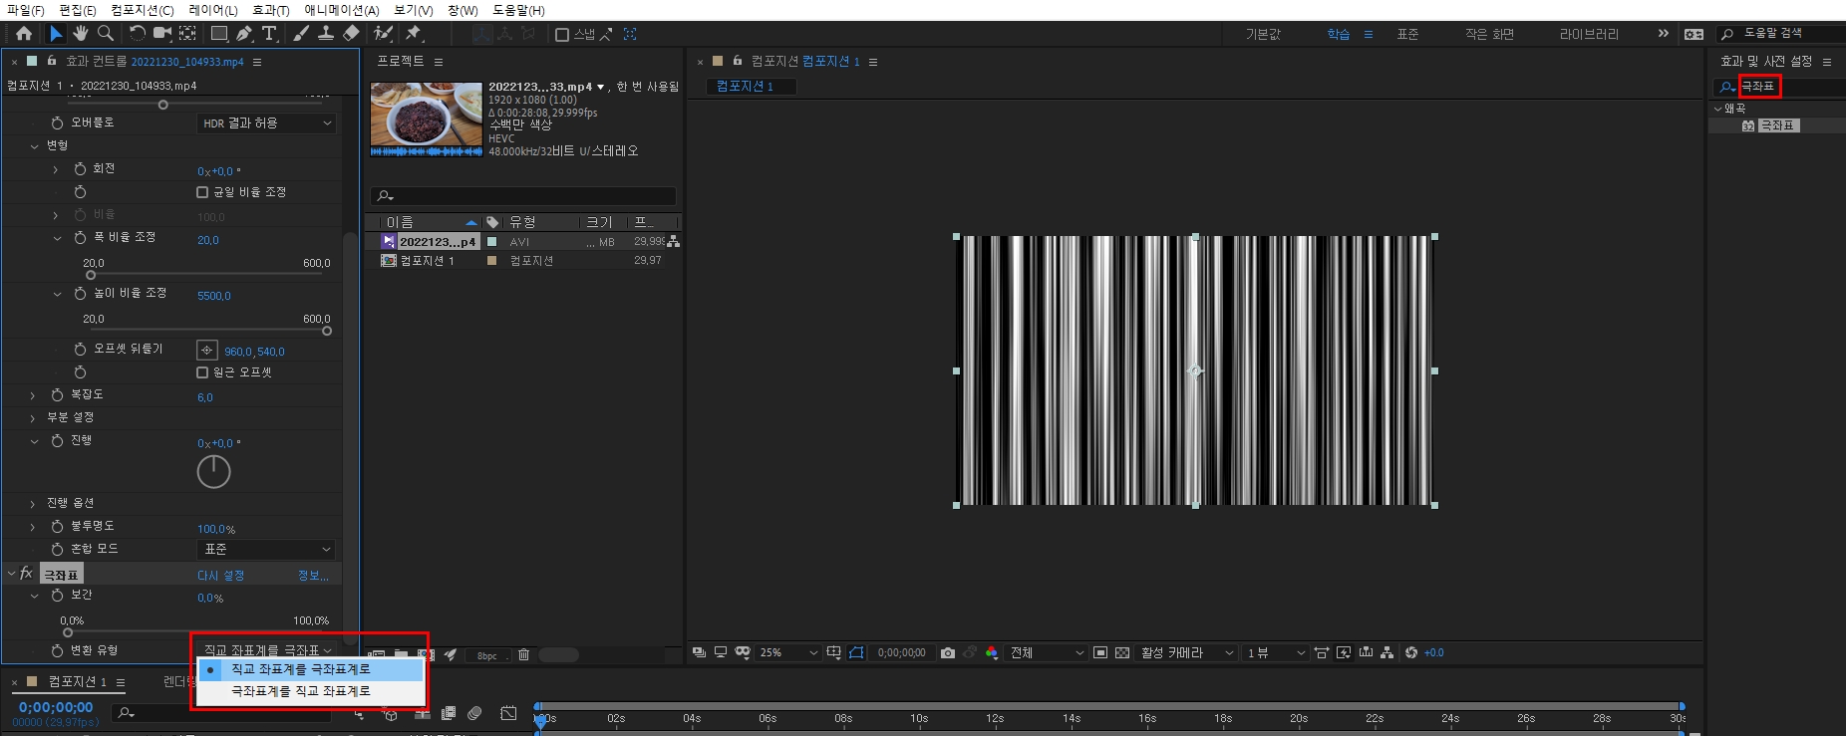
Task: Select the 라이브러리 workspace
Action: (1589, 35)
